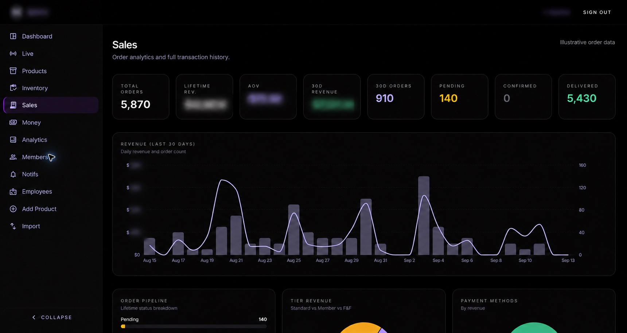Open the Employees section
Viewport: 627px width, 333px height.
tap(51, 191)
